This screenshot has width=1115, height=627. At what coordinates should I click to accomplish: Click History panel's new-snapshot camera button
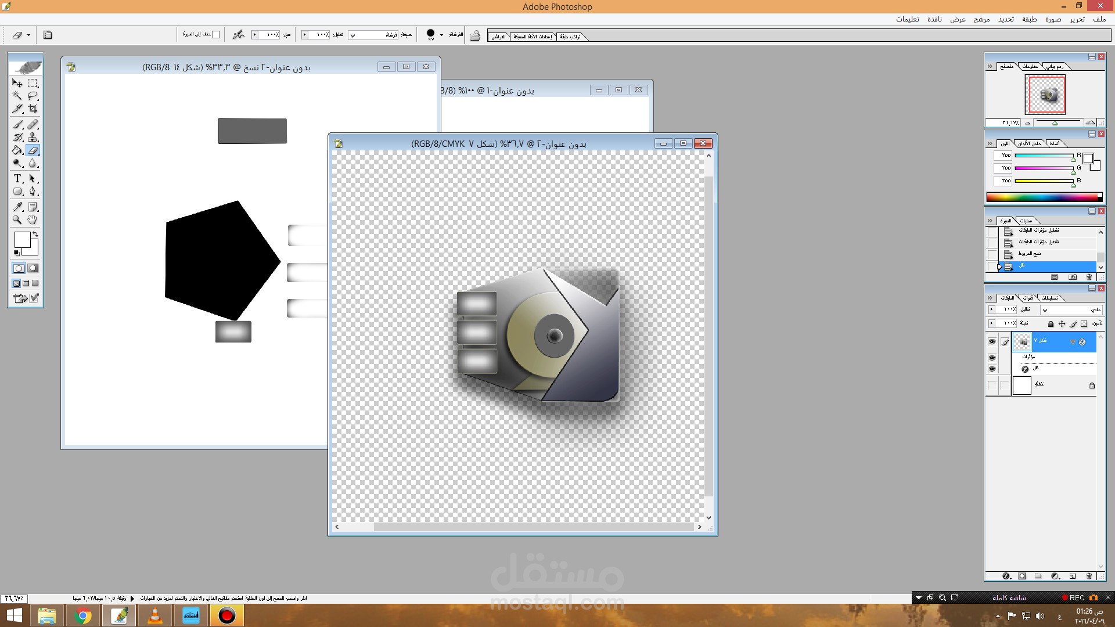pyautogui.click(x=1073, y=278)
